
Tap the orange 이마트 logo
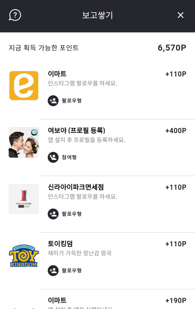(x=24, y=86)
